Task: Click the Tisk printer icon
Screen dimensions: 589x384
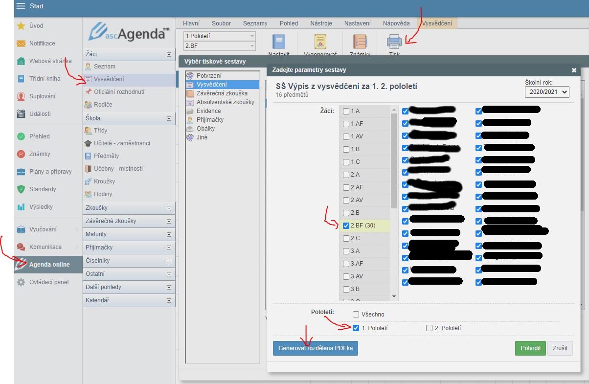Action: tap(394, 42)
